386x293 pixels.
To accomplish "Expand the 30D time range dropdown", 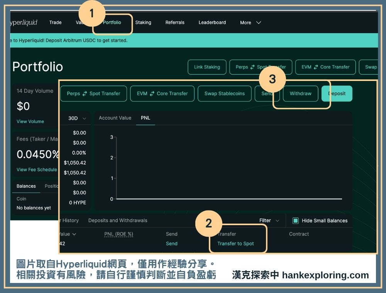I will (77, 118).
